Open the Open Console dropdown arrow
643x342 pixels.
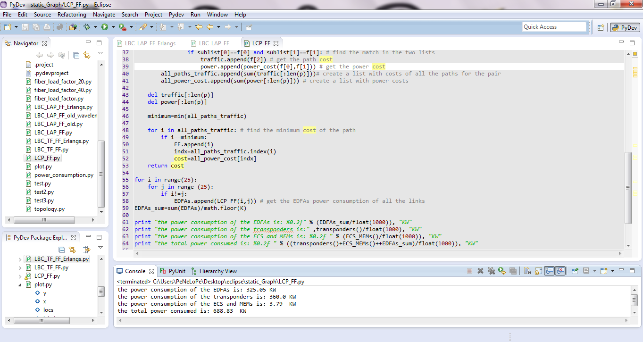tap(612, 271)
